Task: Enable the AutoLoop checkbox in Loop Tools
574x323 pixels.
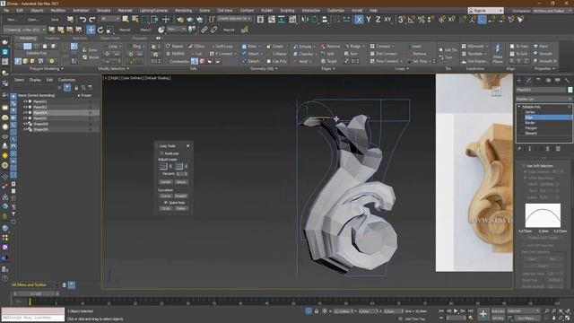Action: pyautogui.click(x=161, y=153)
